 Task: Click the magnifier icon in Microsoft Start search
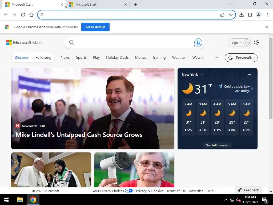(71, 42)
